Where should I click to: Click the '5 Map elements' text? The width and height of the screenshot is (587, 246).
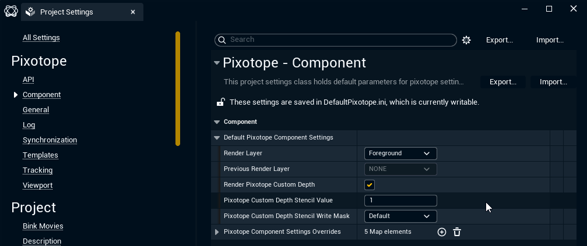388,232
